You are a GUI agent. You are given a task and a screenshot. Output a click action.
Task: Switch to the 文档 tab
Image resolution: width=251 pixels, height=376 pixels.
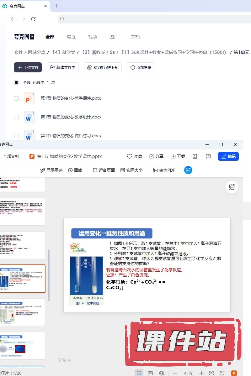(135, 37)
